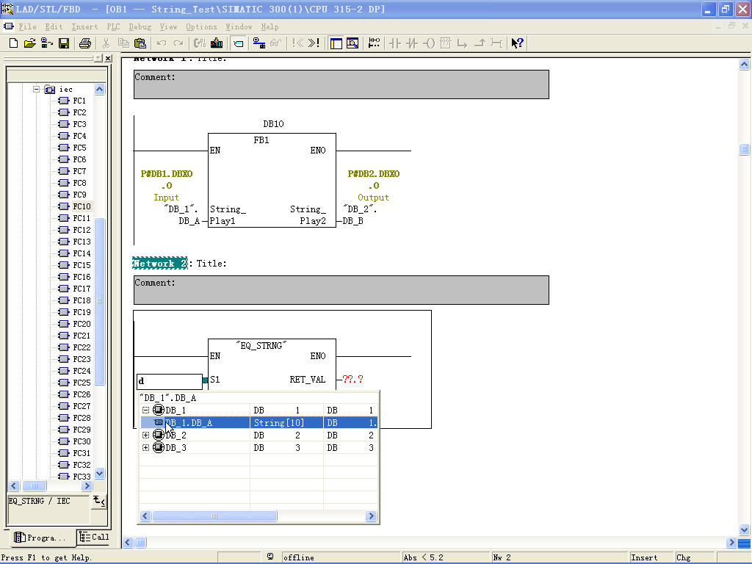Image resolution: width=752 pixels, height=564 pixels.
Task: Click the tree horizontal scroll-right arrow
Action: point(87,486)
